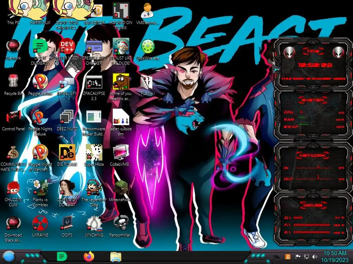This screenshot has width=353, height=264.
Task: Open the OOPS desktop shortcut
Action: pos(67,227)
